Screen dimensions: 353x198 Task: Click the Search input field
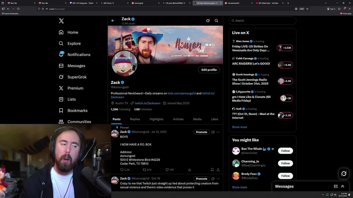tap(263, 21)
